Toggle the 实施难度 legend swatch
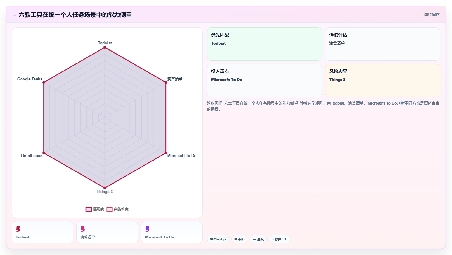This screenshot has width=452, height=255. click(109, 209)
